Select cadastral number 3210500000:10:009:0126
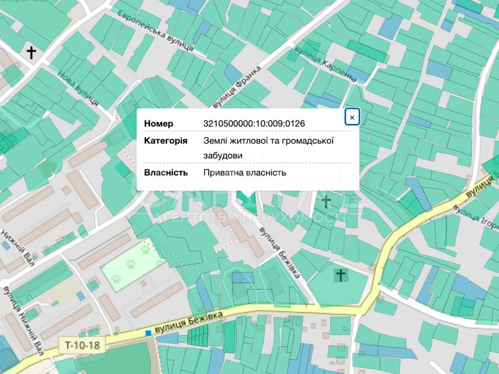This screenshot has height=374, width=499. tap(254, 123)
